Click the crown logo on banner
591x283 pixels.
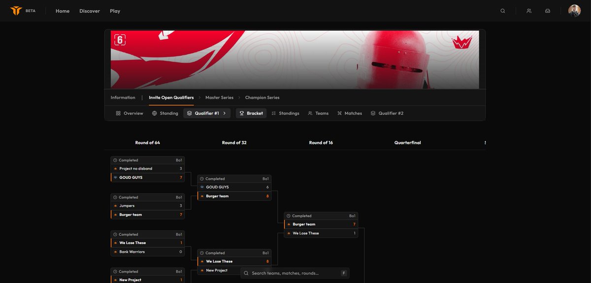pyautogui.click(x=462, y=42)
